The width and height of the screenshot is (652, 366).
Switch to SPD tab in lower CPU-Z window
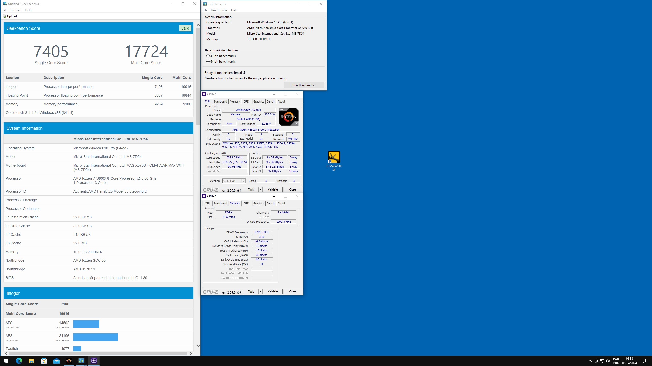tap(246, 203)
